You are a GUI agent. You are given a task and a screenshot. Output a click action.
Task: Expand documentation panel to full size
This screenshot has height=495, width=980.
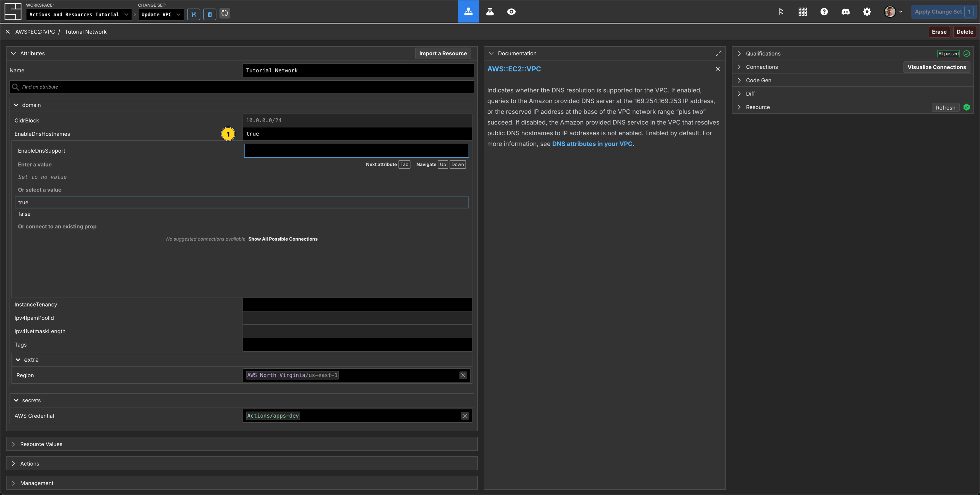point(718,53)
